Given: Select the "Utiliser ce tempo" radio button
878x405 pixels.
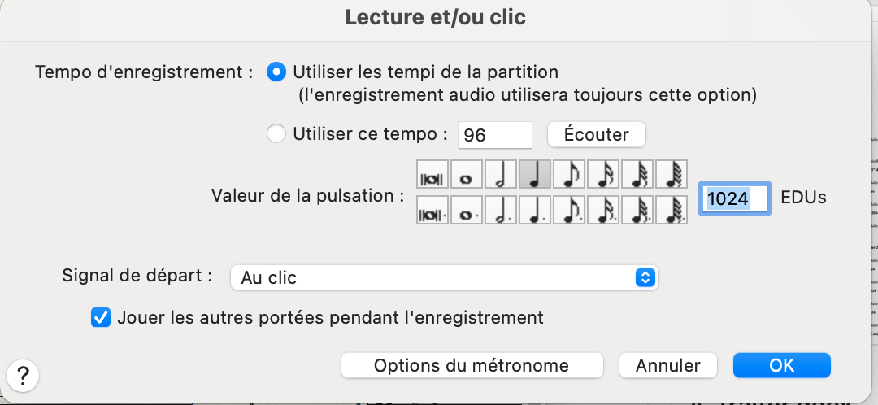Looking at the screenshot, I should point(277,134).
